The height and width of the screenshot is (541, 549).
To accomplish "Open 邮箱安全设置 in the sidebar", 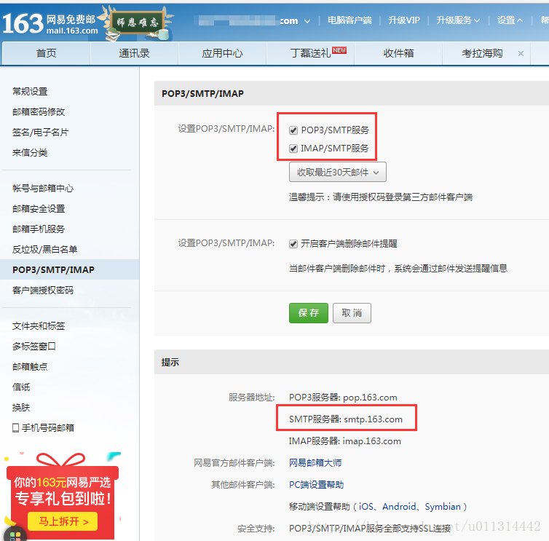I will pos(39,209).
